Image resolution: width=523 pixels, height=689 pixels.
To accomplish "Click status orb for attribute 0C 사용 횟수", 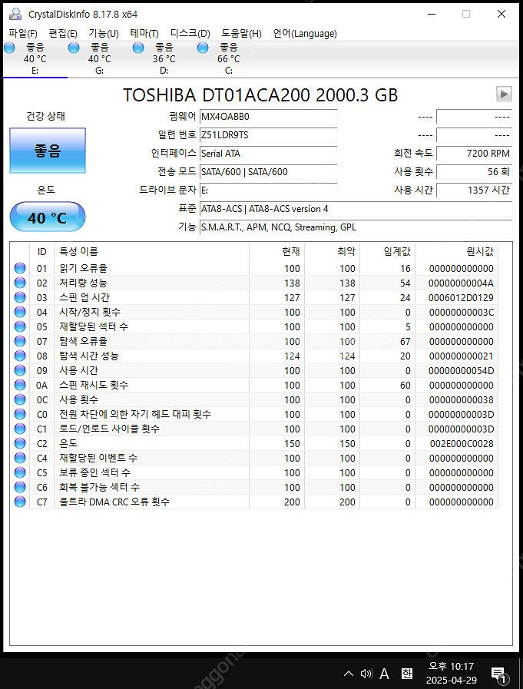I will coord(20,399).
